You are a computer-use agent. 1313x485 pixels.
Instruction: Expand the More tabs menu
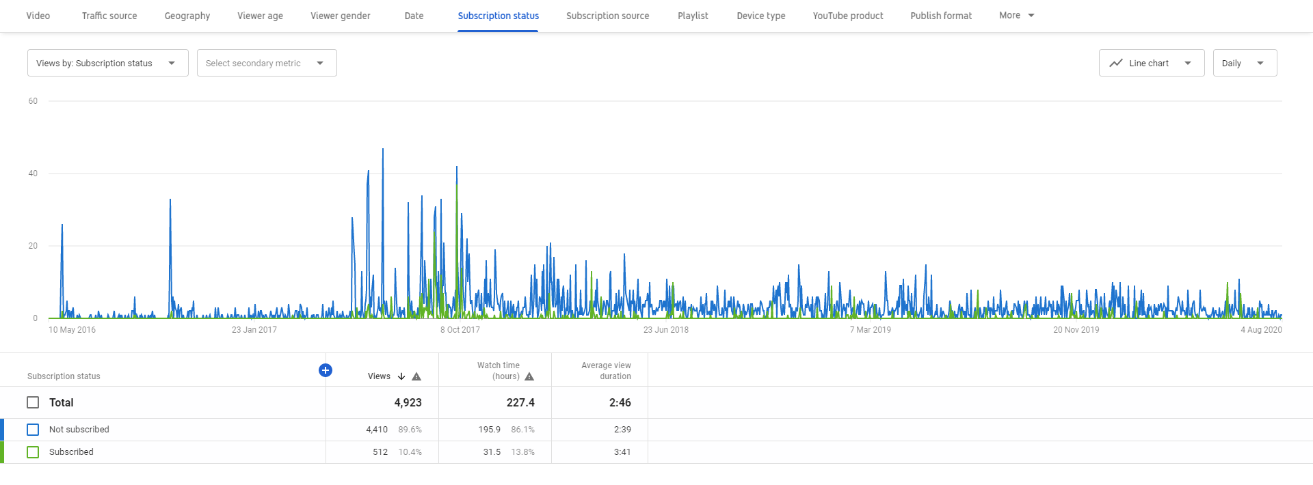click(1016, 16)
